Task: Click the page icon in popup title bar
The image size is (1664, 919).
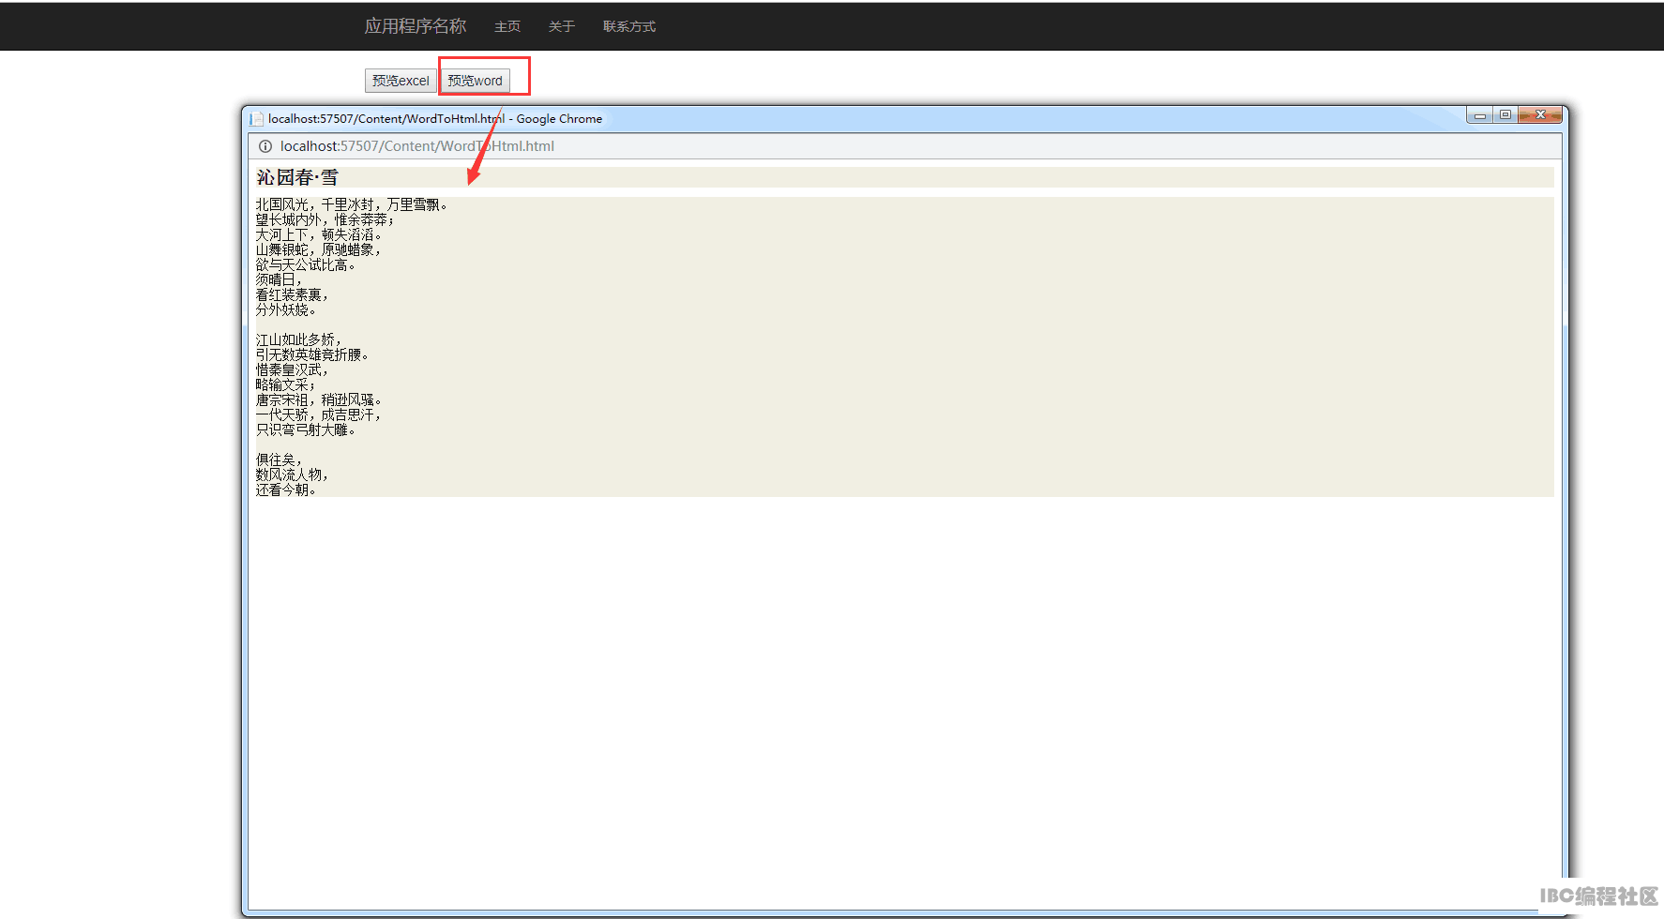Action: [x=257, y=119]
